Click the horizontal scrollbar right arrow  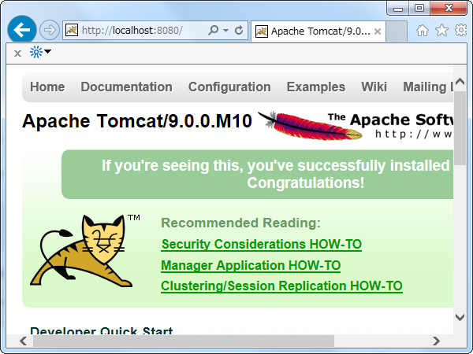tap(436, 341)
